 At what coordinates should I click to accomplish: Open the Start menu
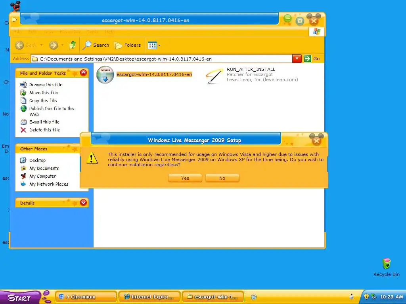pos(20,297)
